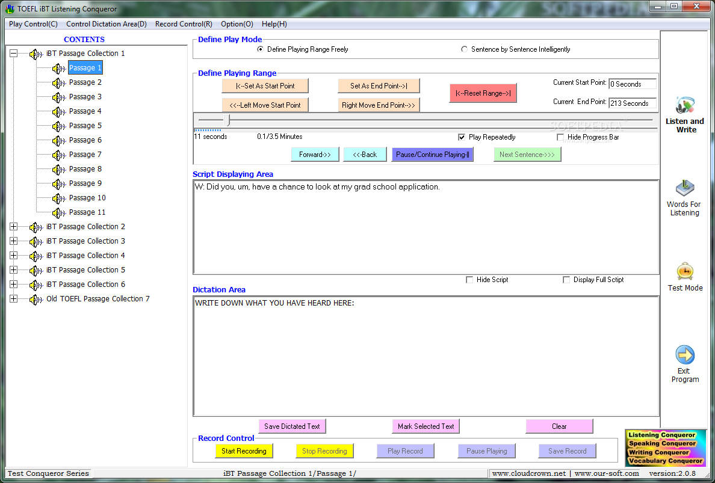This screenshot has width=715, height=483.
Task: Click the speaker icon beside Passage 2
Action: [59, 83]
